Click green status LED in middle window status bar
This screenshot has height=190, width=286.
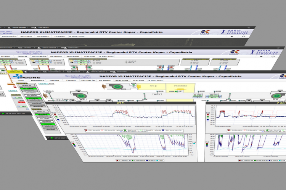pos(3,113)
